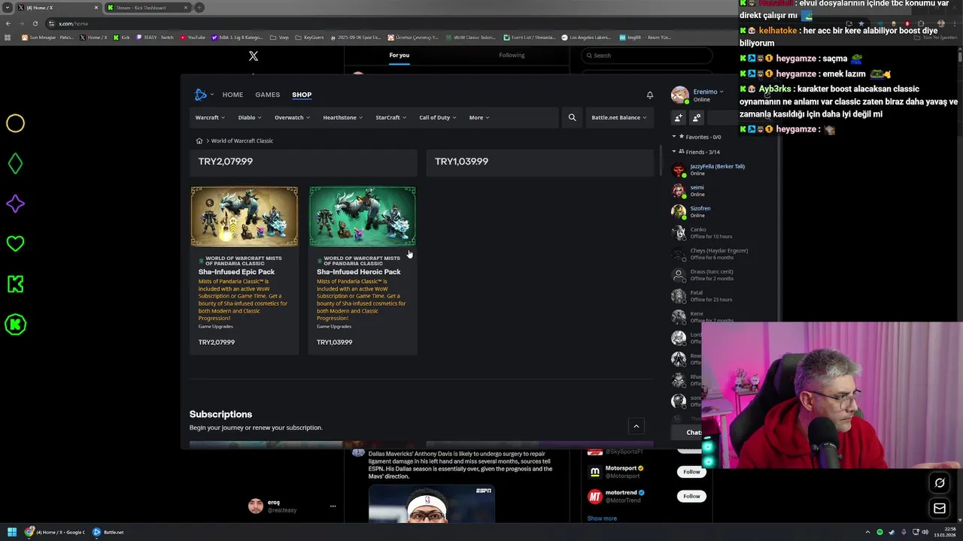Expand the Diablo dropdown menu
Screen dimensions: 963x541
pyautogui.click(x=250, y=117)
